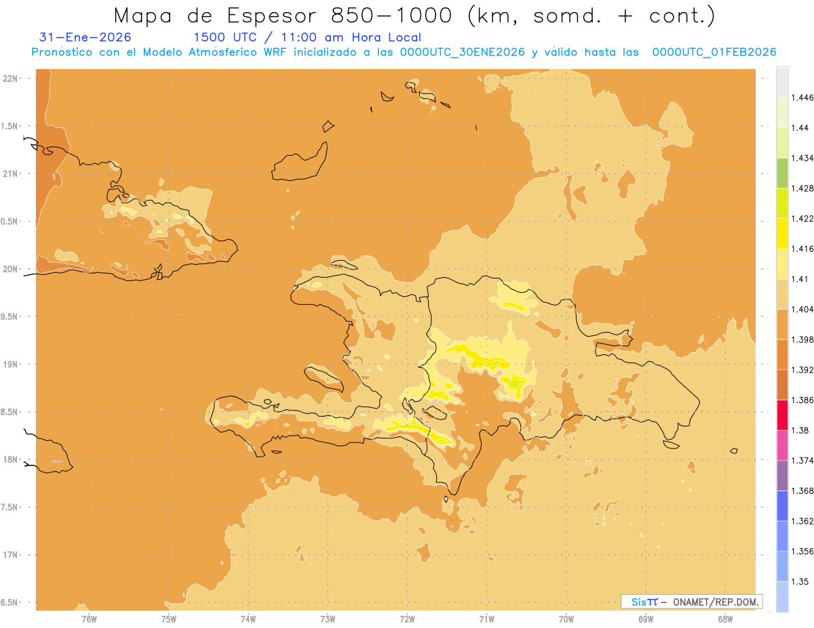
Task: Select legend value 1.368
Action: (x=802, y=490)
